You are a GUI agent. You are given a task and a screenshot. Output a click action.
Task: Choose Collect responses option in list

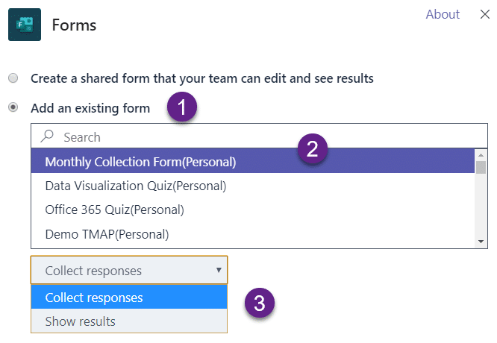94,298
